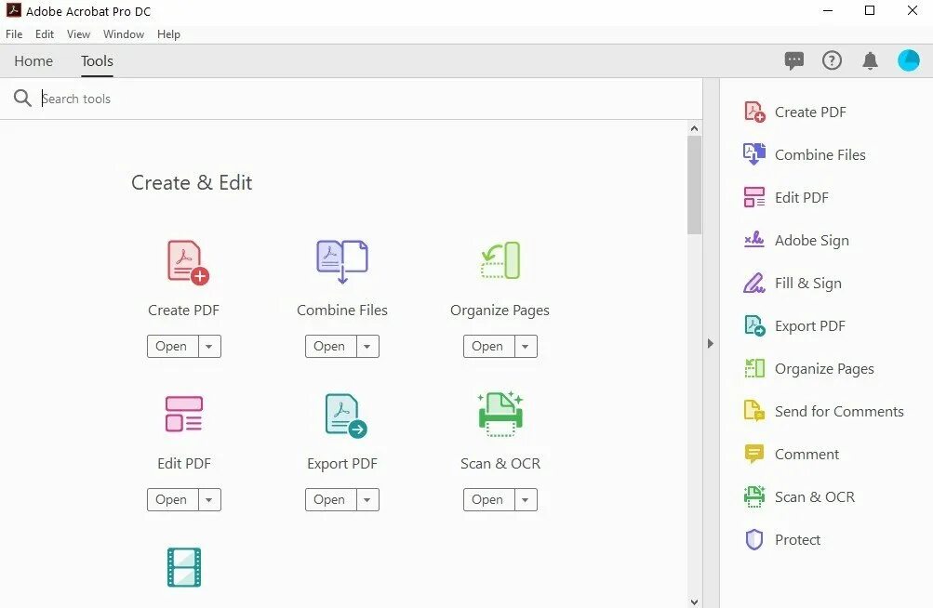Click Open button under Edit PDF
This screenshot has width=933, height=608.
[173, 500]
